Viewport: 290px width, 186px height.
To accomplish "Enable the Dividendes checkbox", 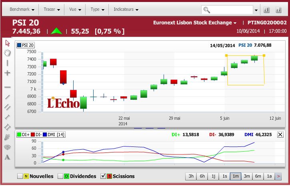I will 60,176.
